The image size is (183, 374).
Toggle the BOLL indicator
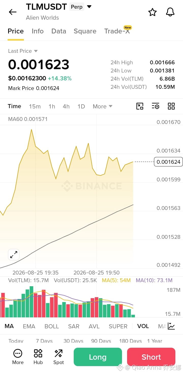click(52, 326)
